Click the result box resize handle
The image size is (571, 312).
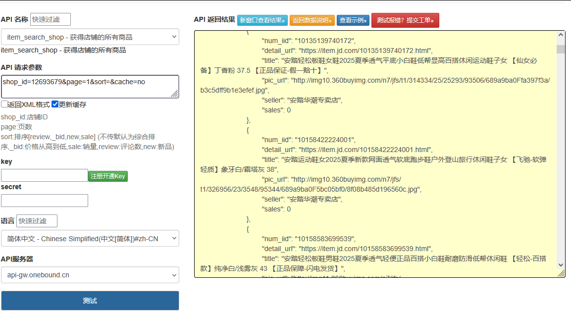561,273
